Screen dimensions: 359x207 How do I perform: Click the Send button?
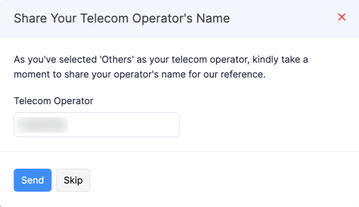33,180
